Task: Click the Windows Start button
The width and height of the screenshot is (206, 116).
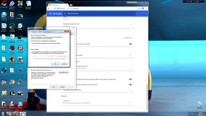Action: coord(3,114)
